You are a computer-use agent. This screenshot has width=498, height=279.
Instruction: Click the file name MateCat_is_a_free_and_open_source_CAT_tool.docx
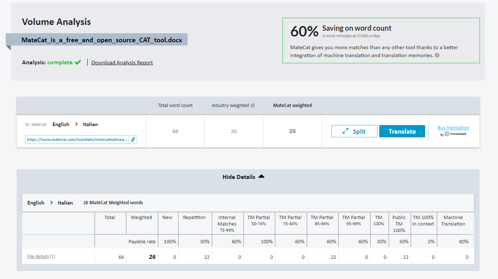tap(102, 40)
